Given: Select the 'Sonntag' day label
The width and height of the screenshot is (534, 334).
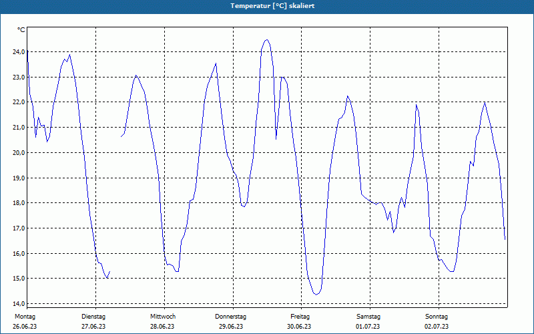Looking at the screenshot, I should point(437,317).
